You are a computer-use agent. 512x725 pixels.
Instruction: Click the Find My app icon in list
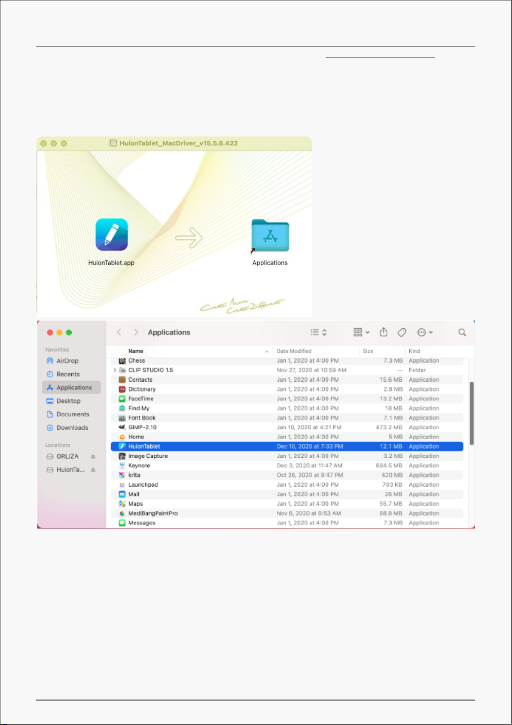(x=122, y=408)
